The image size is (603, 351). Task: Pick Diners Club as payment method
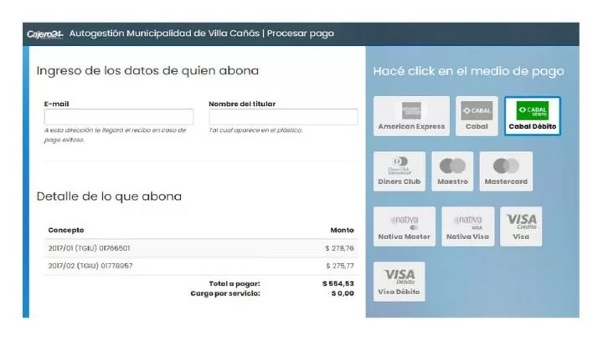pos(399,171)
